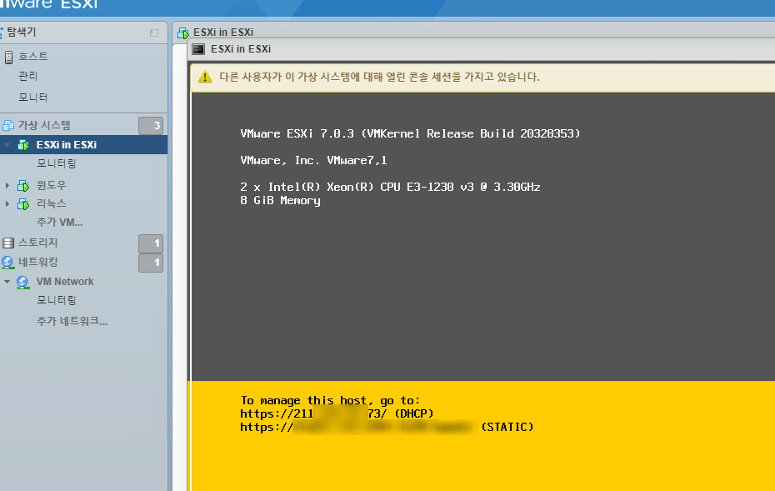
Task: Open the 가상 시스템 list
Action: (44, 125)
